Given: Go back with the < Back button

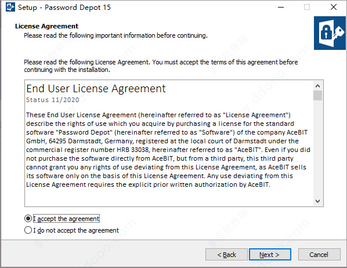Looking at the screenshot, I should point(226,255).
